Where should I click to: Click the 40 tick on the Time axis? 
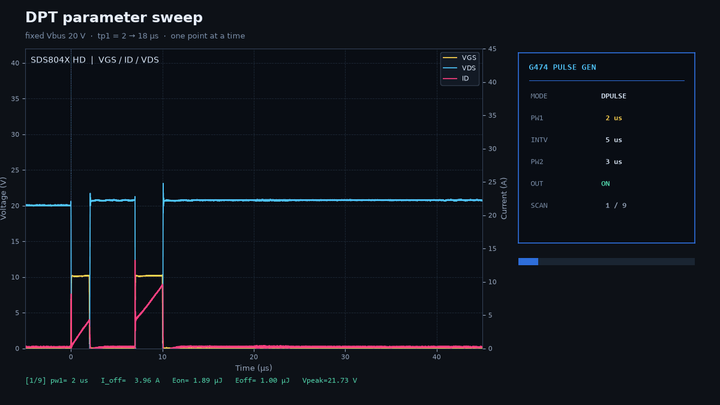click(437, 357)
